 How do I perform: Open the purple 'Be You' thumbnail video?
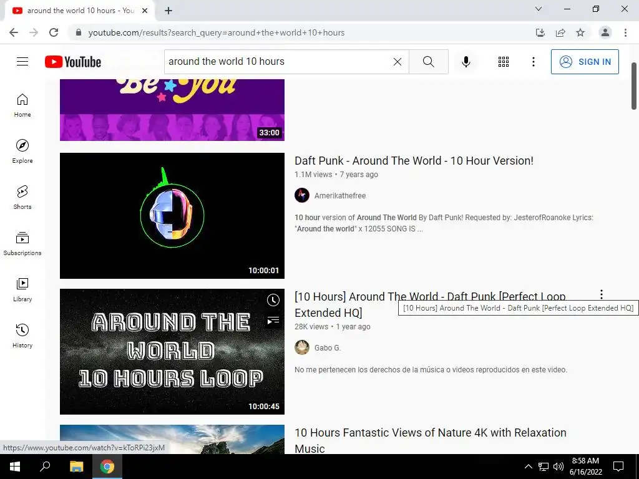172,110
